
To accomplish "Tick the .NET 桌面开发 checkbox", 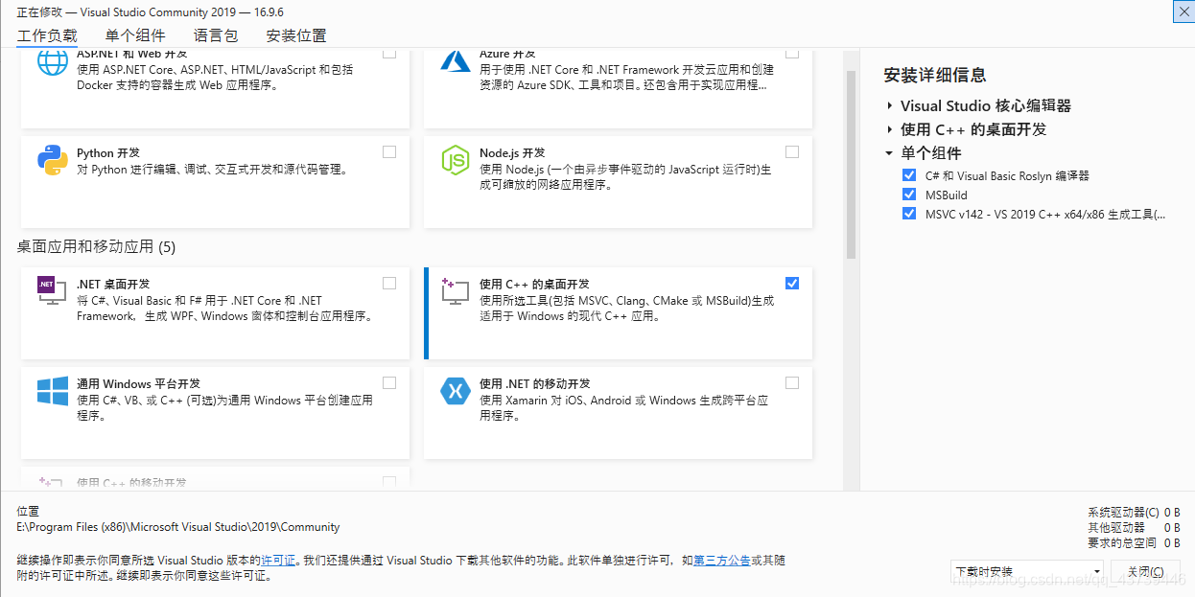I will (x=389, y=283).
